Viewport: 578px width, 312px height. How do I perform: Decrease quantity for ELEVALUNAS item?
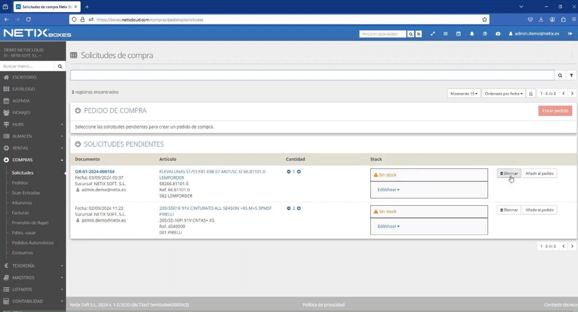289,172
